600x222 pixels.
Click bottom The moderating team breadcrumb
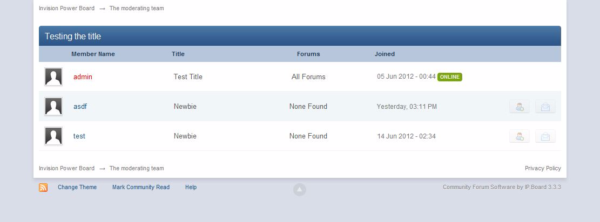(x=137, y=169)
